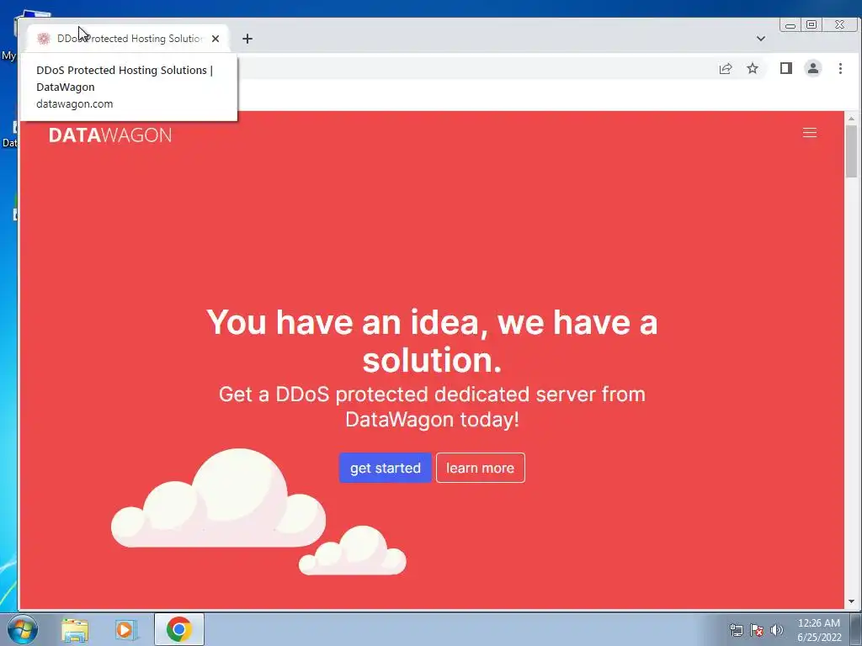Screen dimensions: 862x646
Task: Toggle the Chrome side panel
Action: pos(786,68)
